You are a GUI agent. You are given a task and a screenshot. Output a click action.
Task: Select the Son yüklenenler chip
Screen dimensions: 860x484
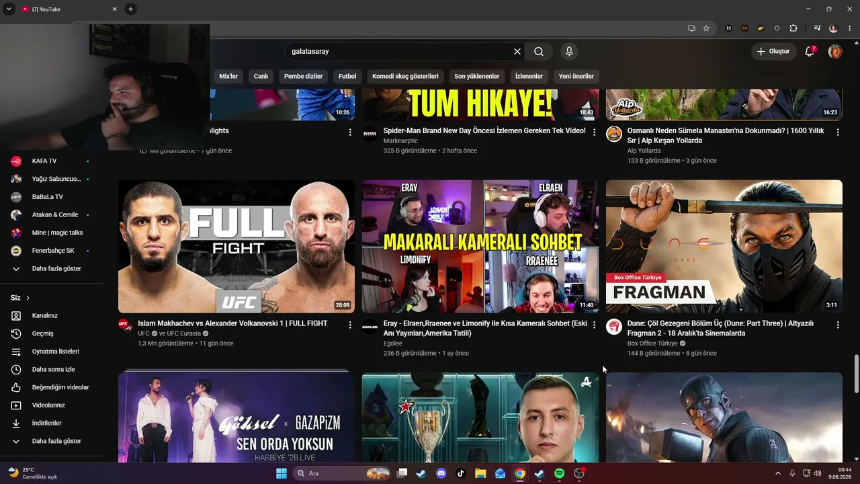pos(477,76)
